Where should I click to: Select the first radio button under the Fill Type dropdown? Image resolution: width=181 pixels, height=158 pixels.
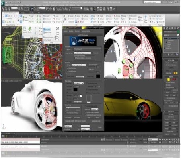coord(68,68)
